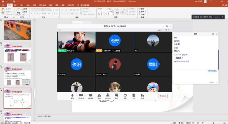Switch to the WPS PDF ribbon tab

[71, 5]
